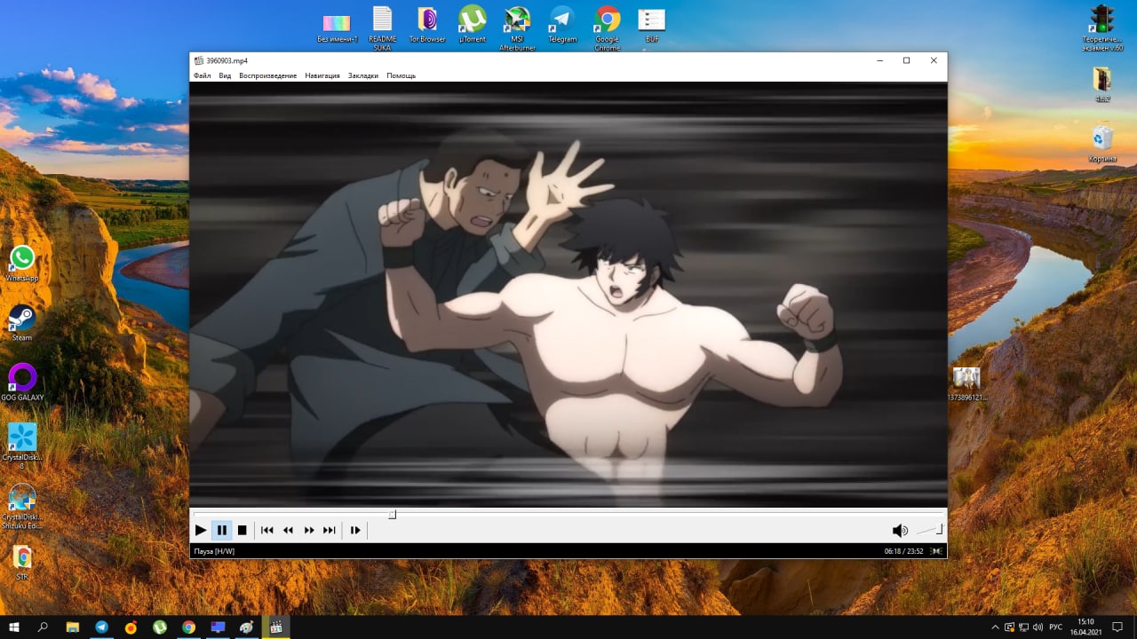
Task: Skip to next file with ▶▶| button
Action: coord(330,530)
